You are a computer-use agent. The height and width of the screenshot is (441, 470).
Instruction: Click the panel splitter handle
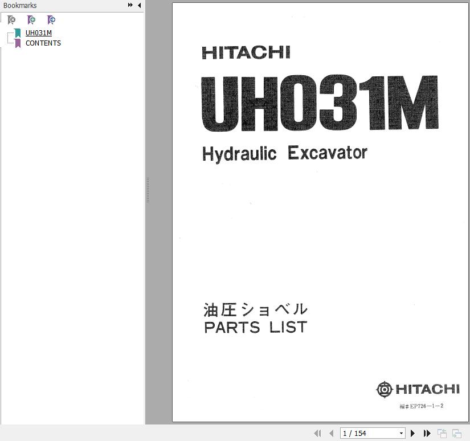148,190
